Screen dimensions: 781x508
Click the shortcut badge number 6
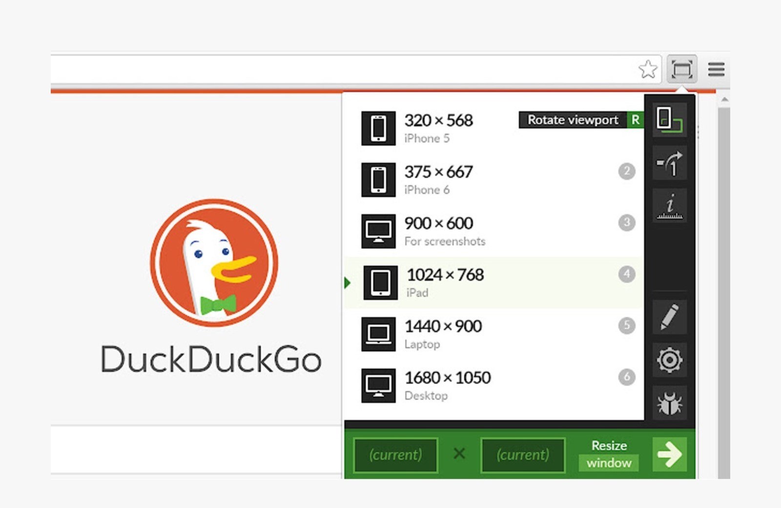pyautogui.click(x=627, y=377)
